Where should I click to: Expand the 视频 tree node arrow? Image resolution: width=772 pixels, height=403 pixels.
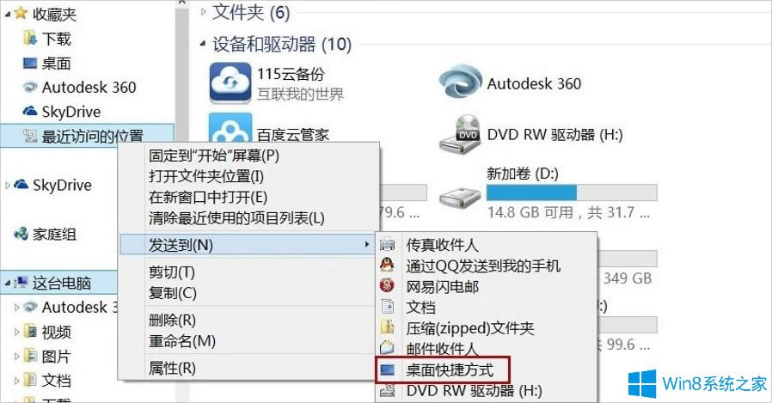click(x=16, y=333)
